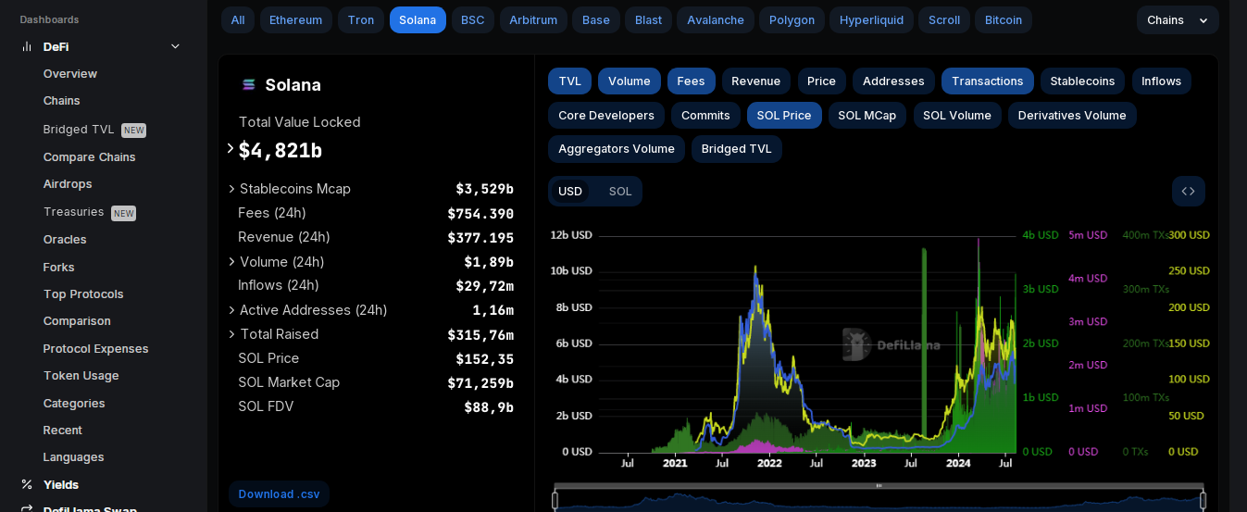This screenshot has width=1247, height=512.
Task: Expand Stablecoins Mcap row
Action: (231, 189)
